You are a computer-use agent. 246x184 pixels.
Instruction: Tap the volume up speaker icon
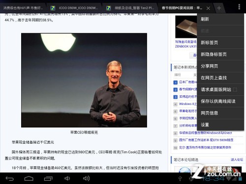[x=86, y=178]
